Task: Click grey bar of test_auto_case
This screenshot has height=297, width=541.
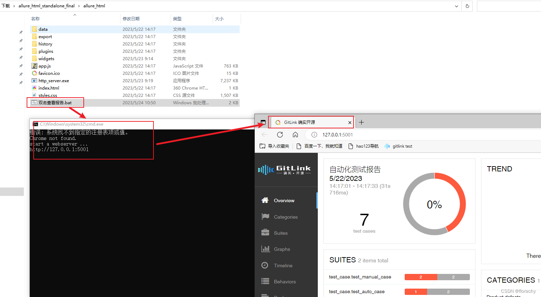Action: pos(448,292)
